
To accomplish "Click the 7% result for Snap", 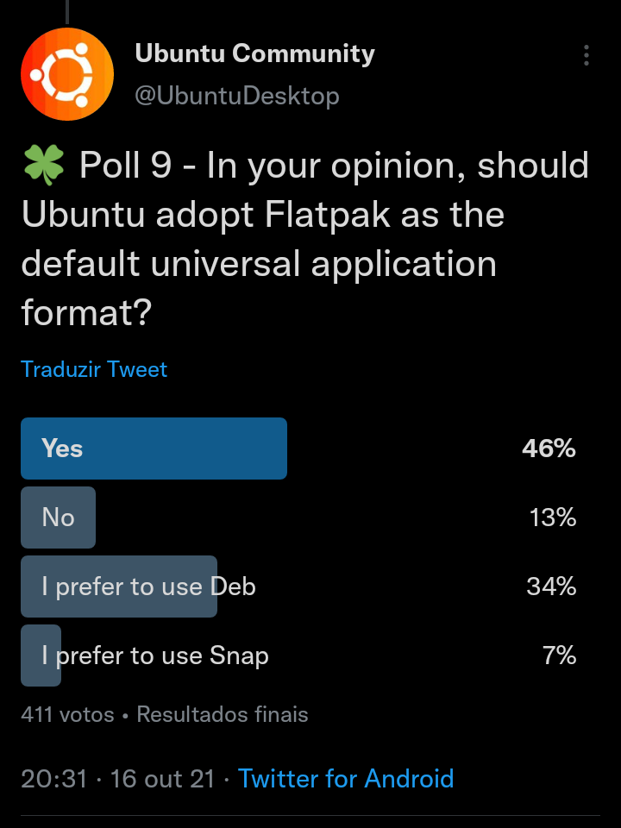I will tap(559, 655).
